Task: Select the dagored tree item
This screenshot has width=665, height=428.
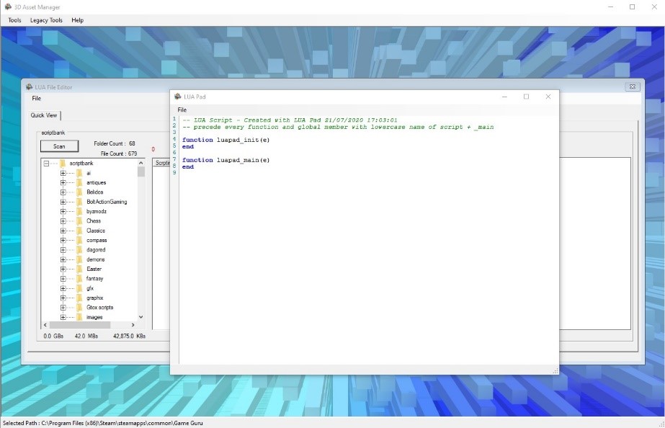Action: click(x=96, y=250)
